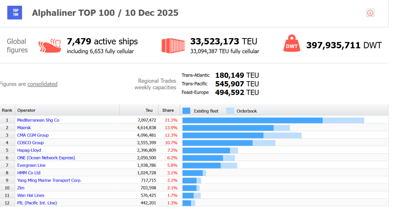Open the COSCO Group link

(30, 143)
